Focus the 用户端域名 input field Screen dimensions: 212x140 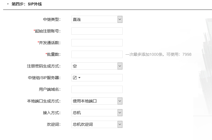97,89
